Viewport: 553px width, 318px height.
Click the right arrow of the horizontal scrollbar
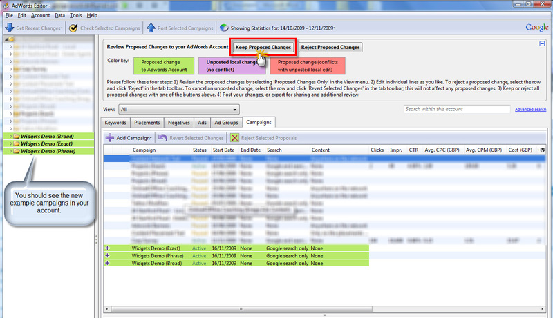point(543,309)
